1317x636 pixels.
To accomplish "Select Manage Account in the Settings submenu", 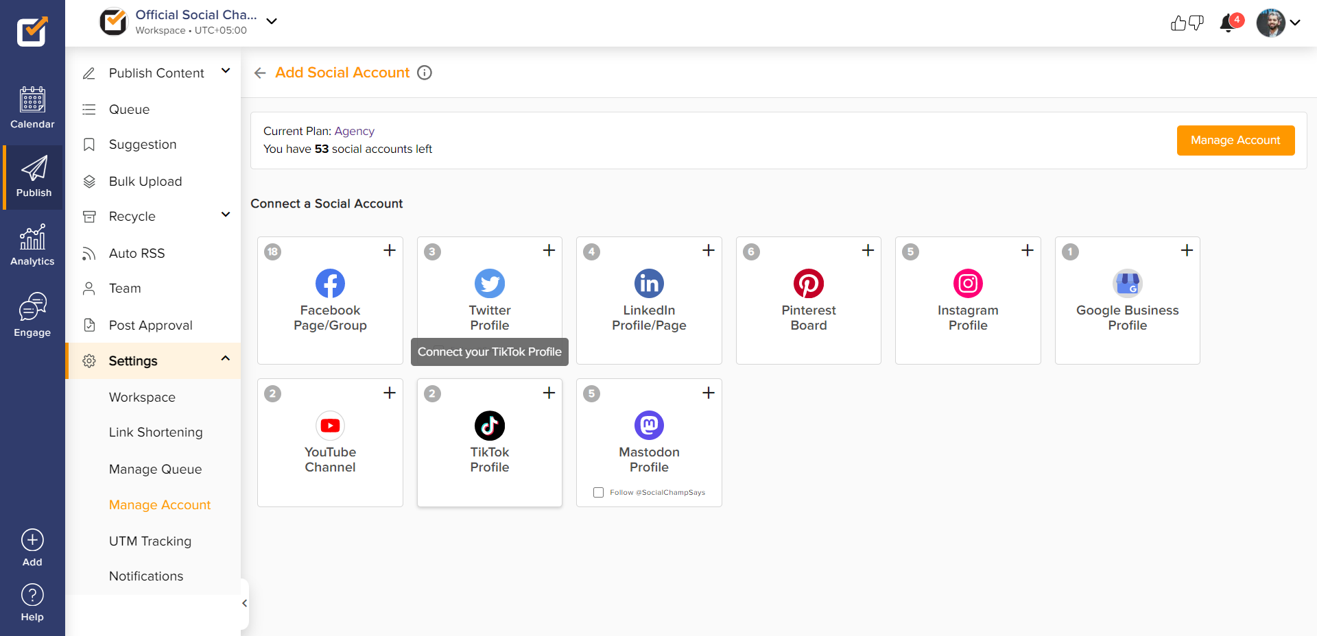I will pos(160,504).
